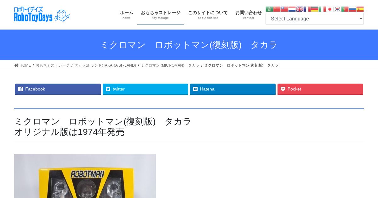The image size is (378, 198).
Task: Open the ホーム home menu item
Action: click(x=127, y=15)
